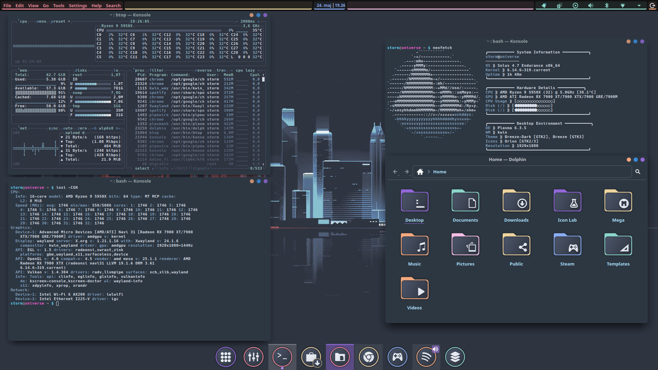
Task: Click the Konsole terminal dock icon
Action: pyautogui.click(x=282, y=357)
